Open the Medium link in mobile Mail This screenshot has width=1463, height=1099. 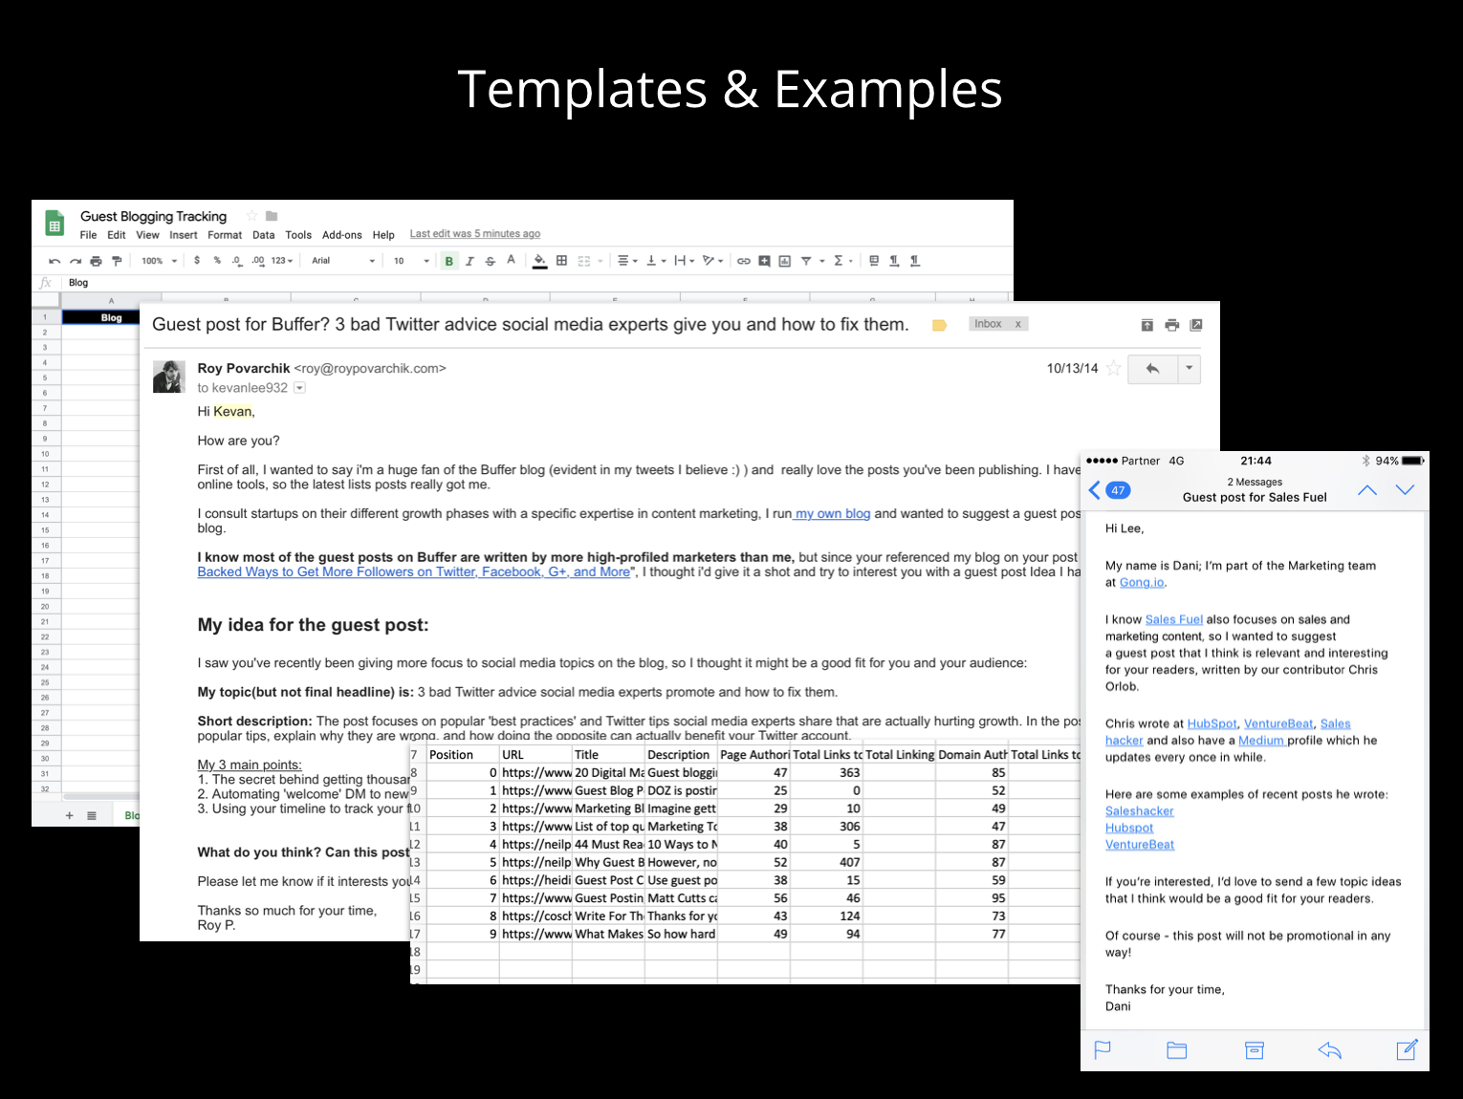(x=1262, y=741)
